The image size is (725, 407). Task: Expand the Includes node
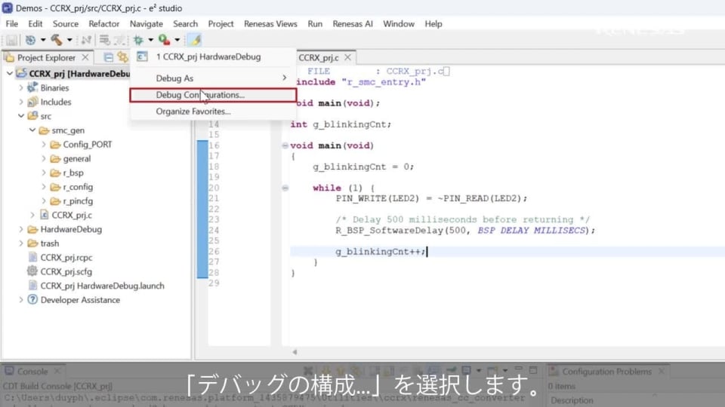point(21,102)
